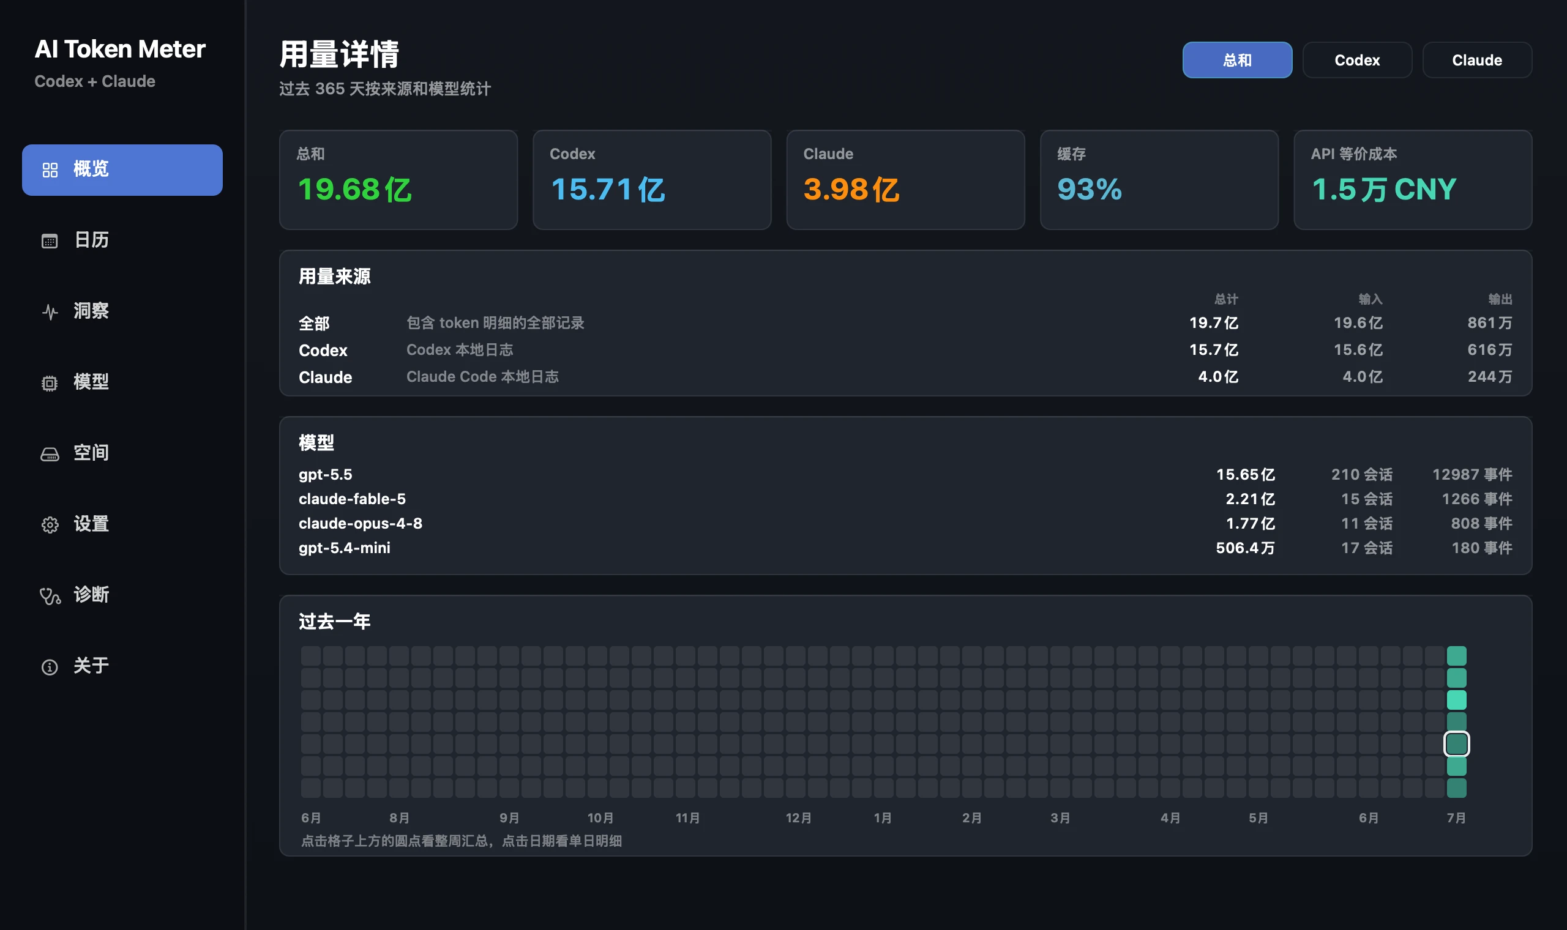Open the 概览 sidebar item
The image size is (1567, 930).
[x=122, y=170]
